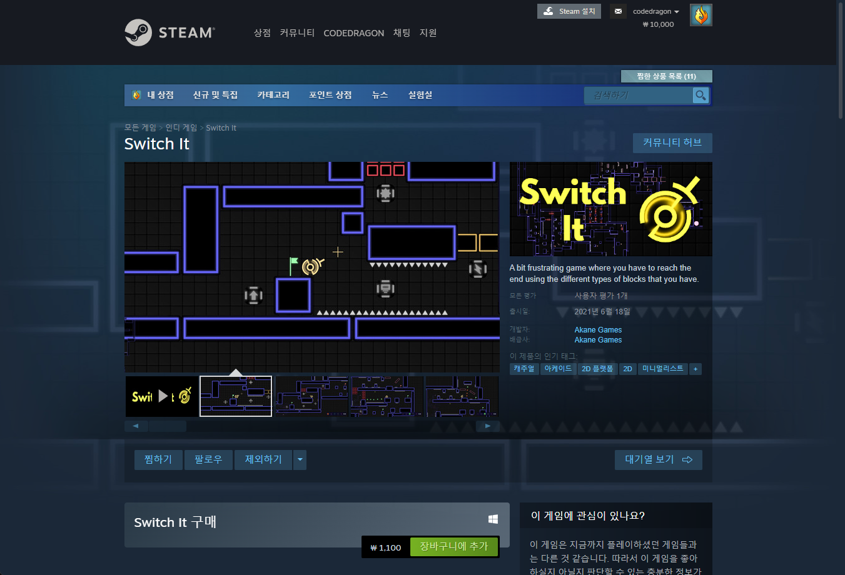
Task: Click the main gameplay screenshot
Action: coord(312,267)
